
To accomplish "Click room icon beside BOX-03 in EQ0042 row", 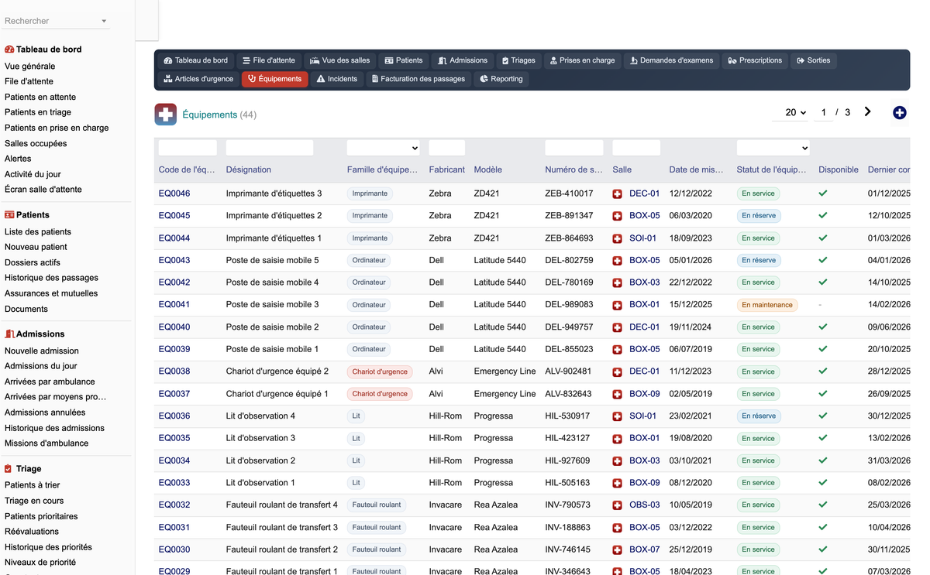I will (x=617, y=282).
